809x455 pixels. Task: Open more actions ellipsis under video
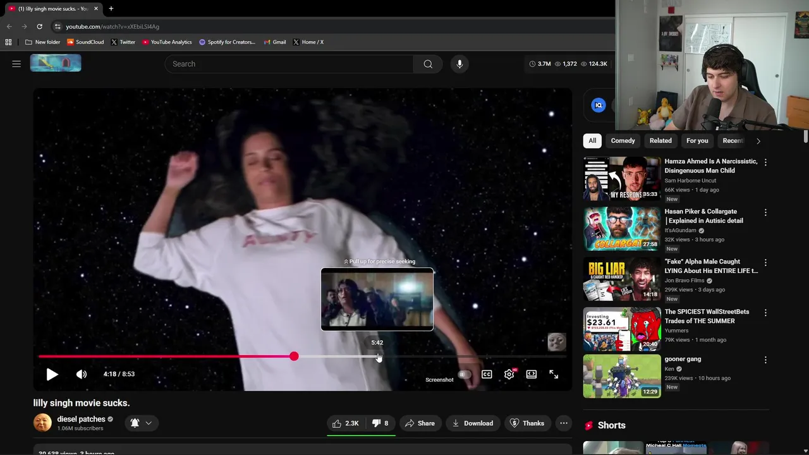pos(564,423)
